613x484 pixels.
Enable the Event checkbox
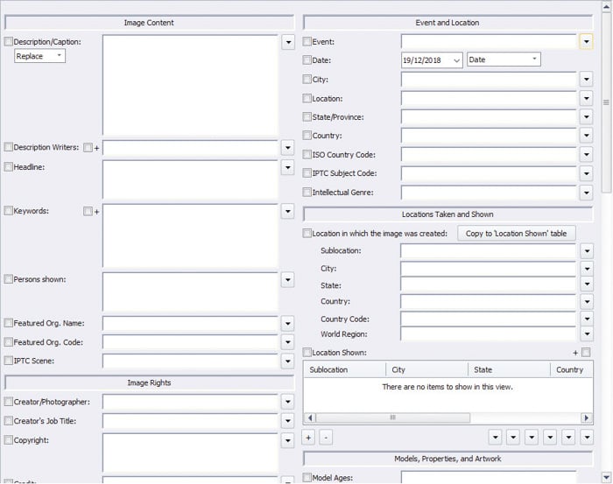tap(306, 41)
